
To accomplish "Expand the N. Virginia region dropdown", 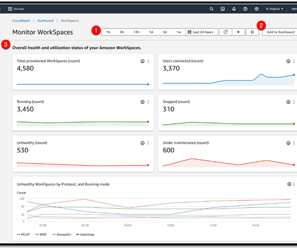I will pyautogui.click(x=275, y=9).
